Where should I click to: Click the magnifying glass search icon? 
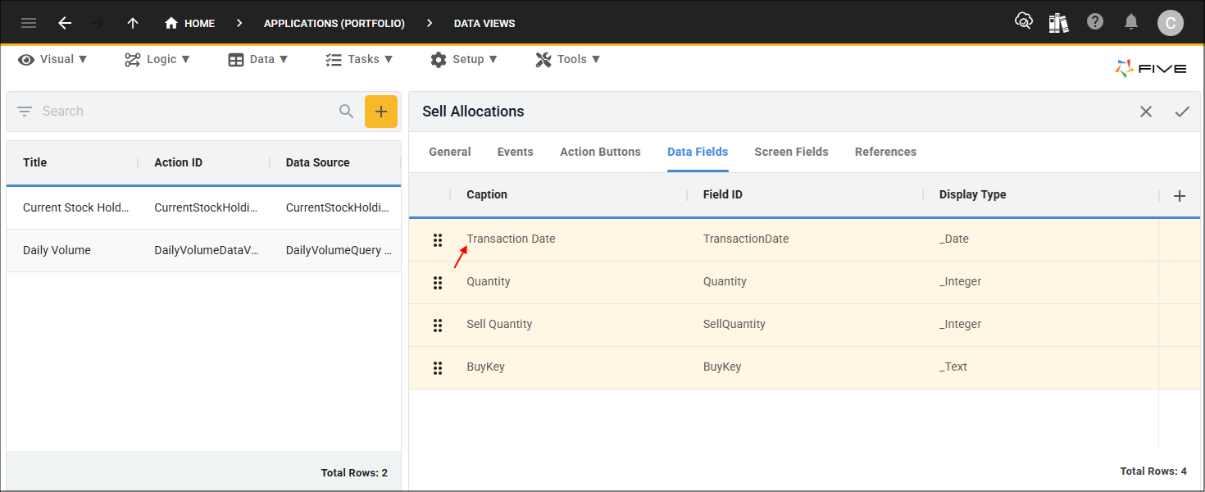click(x=347, y=111)
